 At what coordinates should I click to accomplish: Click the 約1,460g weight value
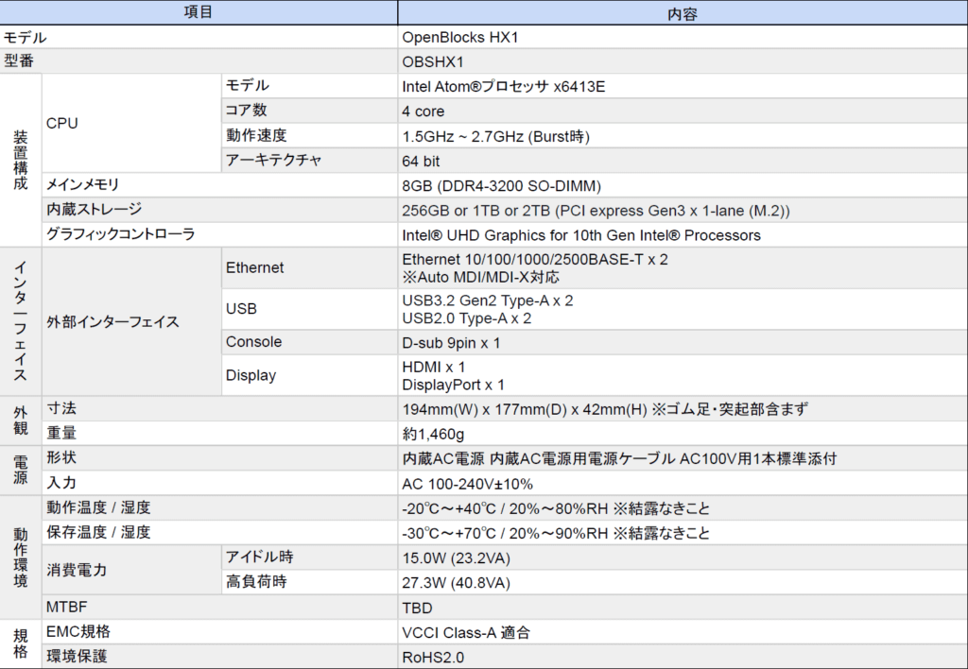433,434
